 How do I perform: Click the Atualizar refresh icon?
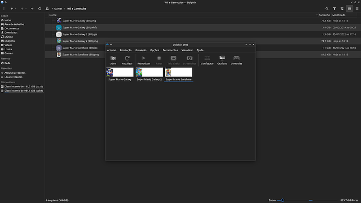click(x=127, y=58)
